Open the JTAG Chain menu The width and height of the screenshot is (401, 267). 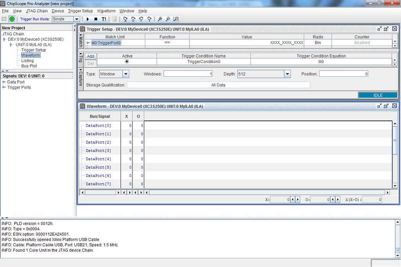[36, 11]
